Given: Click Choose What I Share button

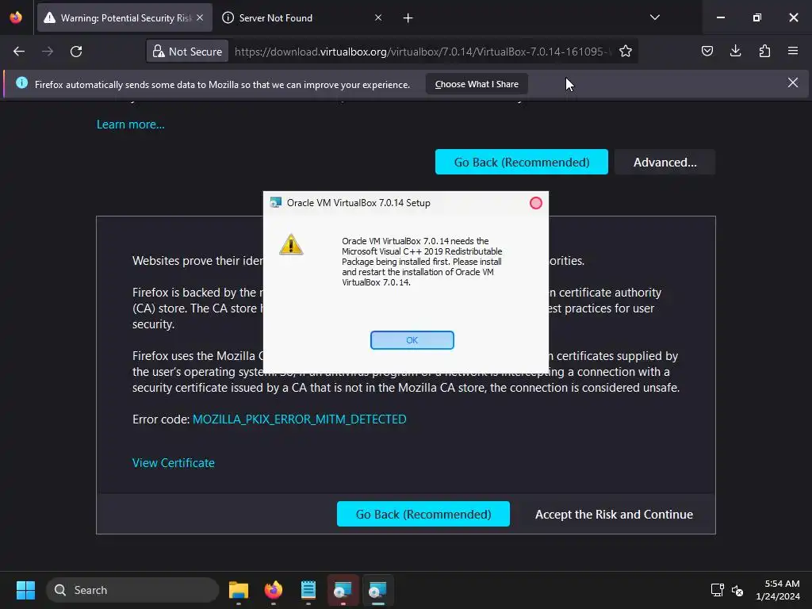Looking at the screenshot, I should point(477,84).
